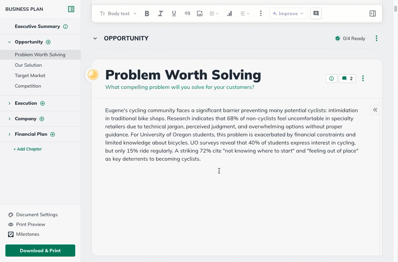
Task: Open the Improve AI dropdown
Action: click(x=288, y=13)
